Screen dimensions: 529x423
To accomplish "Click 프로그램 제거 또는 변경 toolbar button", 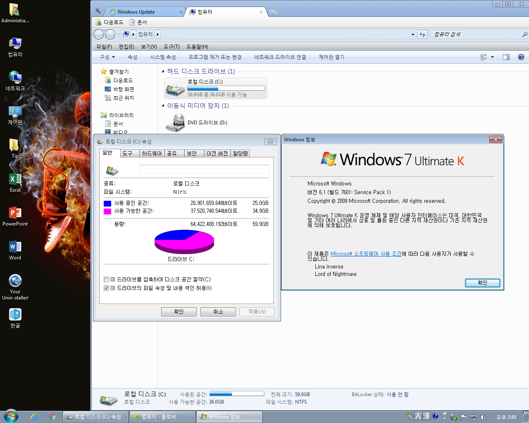I will point(215,57).
